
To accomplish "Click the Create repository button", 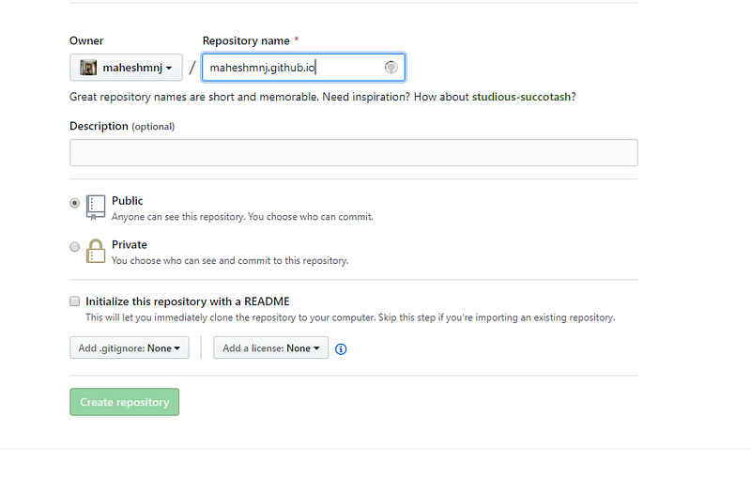I will pyautogui.click(x=125, y=402).
